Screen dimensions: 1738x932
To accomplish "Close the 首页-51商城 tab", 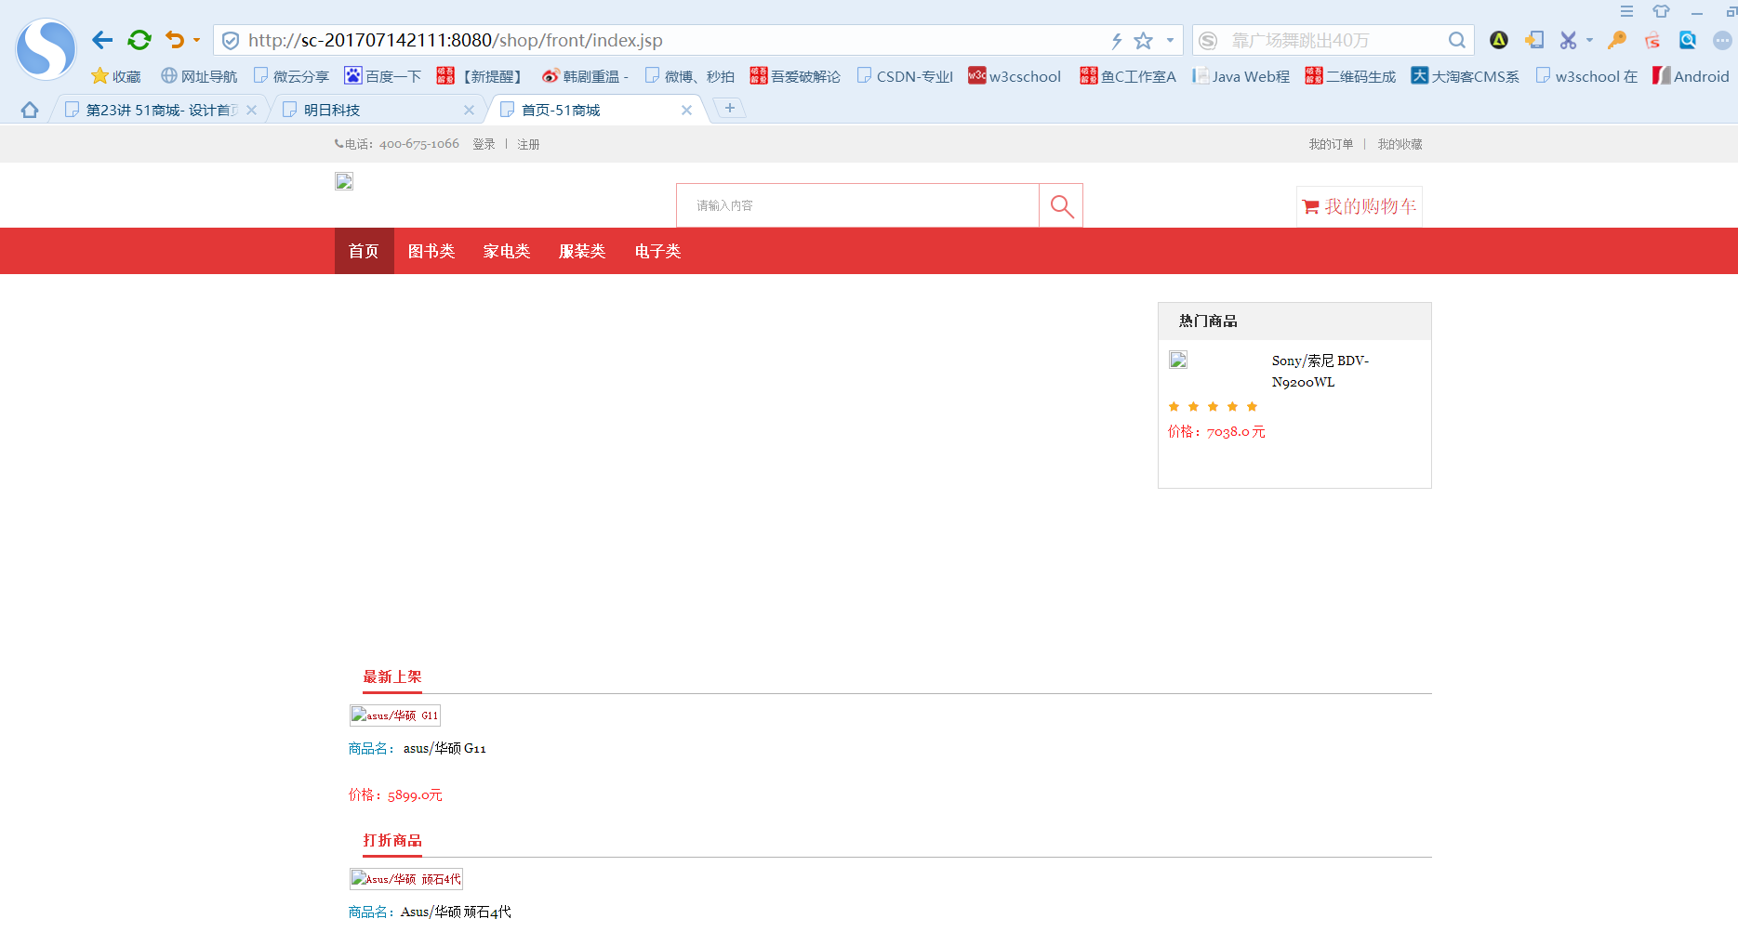I will tap(686, 110).
